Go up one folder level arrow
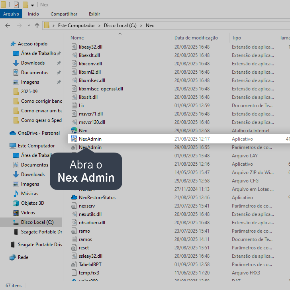 (37, 25)
